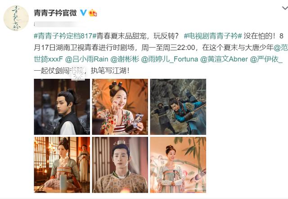The width and height of the screenshot is (288, 199).
Task: Visit mentioned user @谢彬彬
Action: 125,59
